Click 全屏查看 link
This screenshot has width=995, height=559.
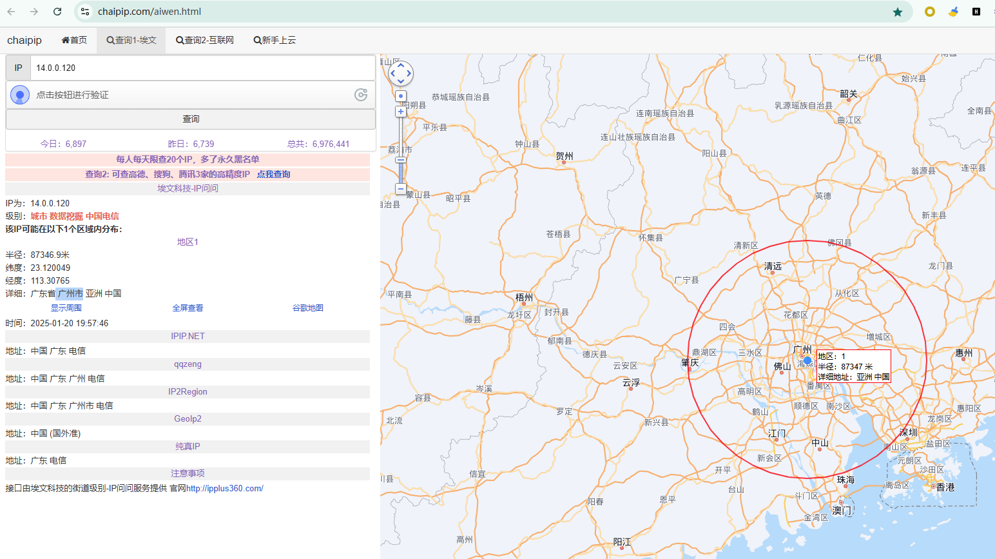pyautogui.click(x=188, y=308)
